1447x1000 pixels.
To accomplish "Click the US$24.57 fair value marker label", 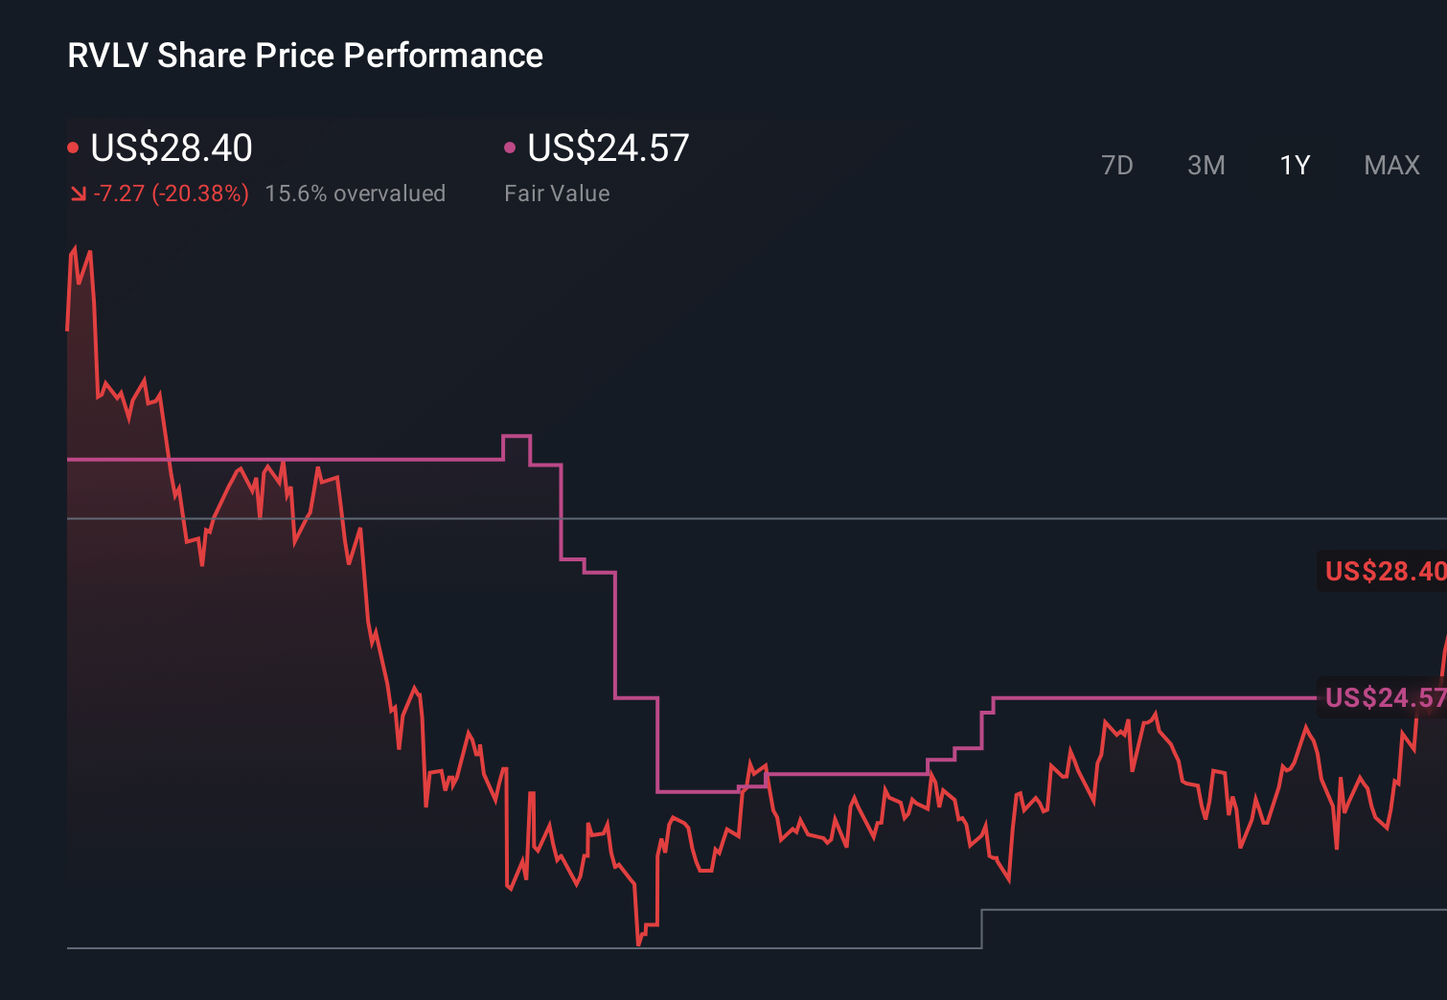I will pyautogui.click(x=1383, y=699).
